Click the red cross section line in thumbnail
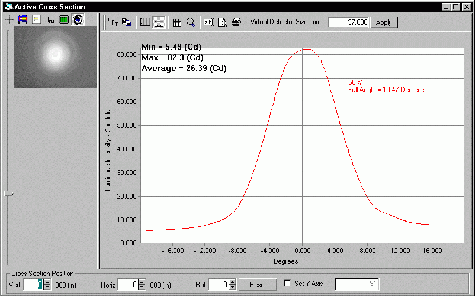 (55, 57)
